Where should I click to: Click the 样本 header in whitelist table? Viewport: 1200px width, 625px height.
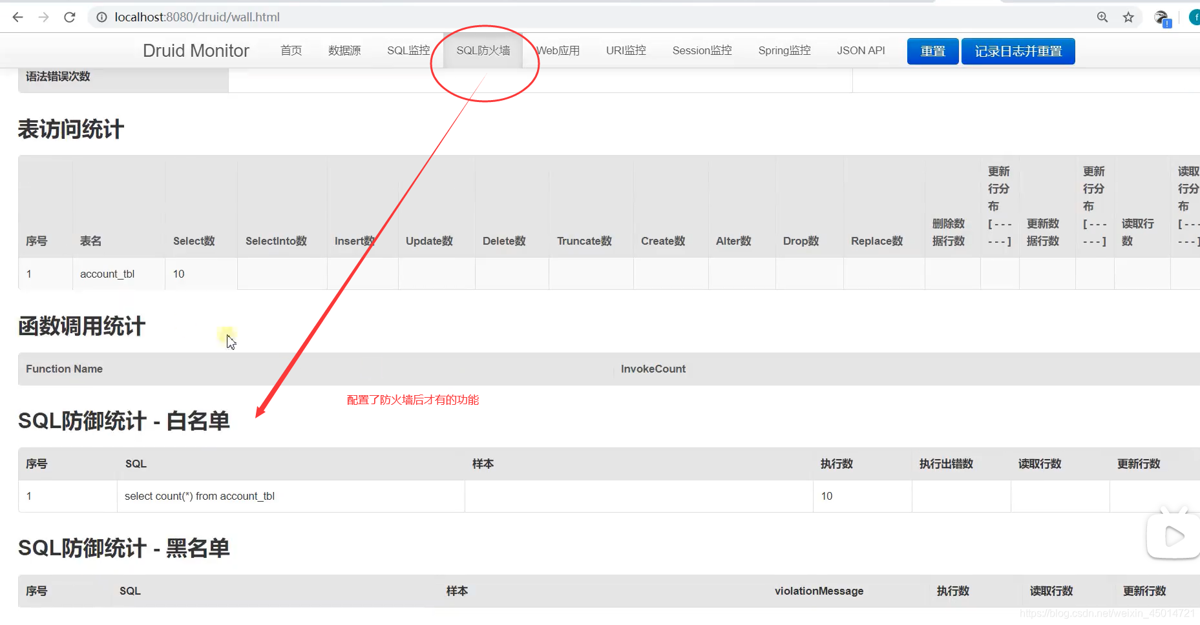pos(483,464)
